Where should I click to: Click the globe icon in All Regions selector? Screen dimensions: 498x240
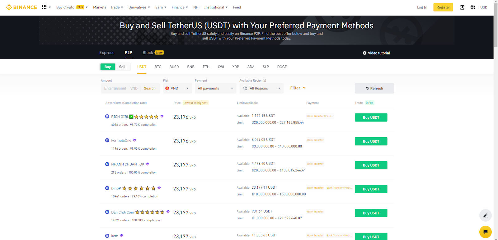click(x=245, y=88)
